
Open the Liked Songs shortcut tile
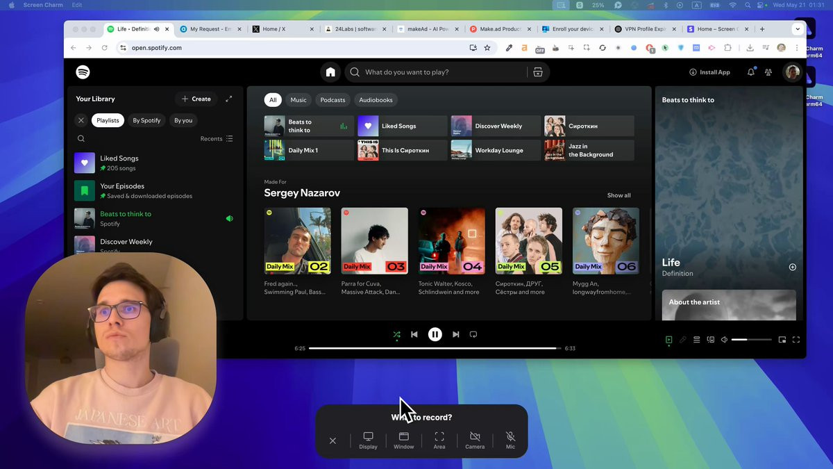tap(403, 126)
